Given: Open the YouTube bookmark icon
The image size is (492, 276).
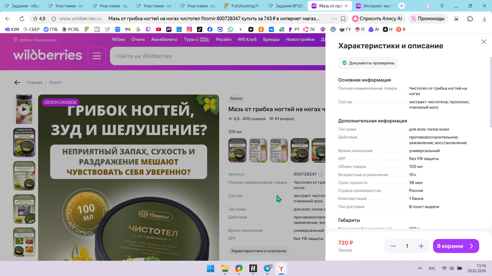Looking at the screenshot, I should point(159,29).
